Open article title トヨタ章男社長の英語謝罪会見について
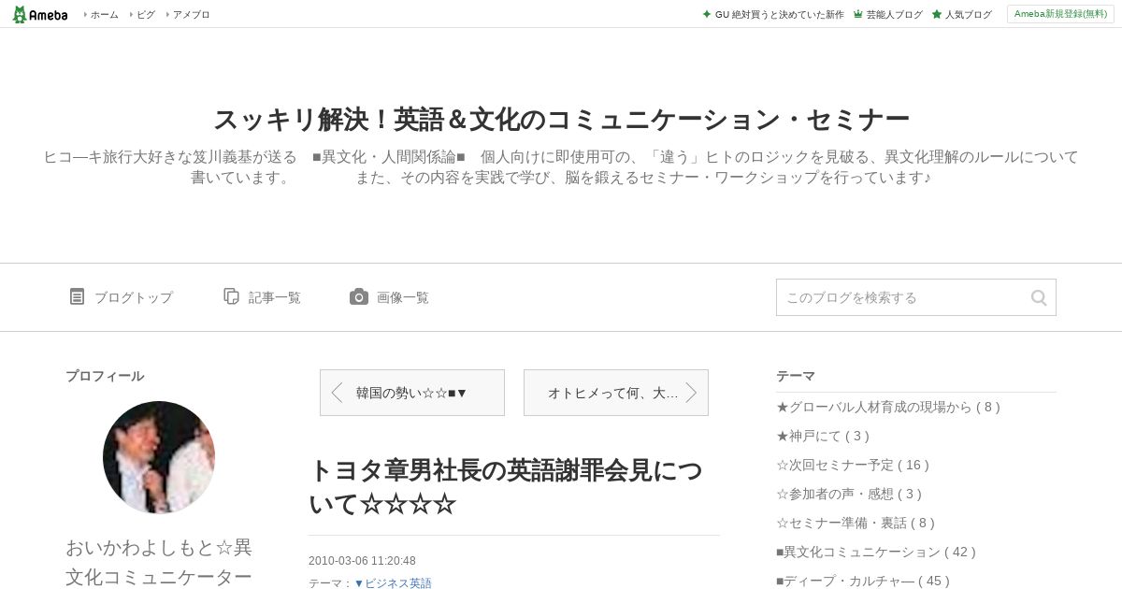Viewport: 1122px width, 589px height. 506,487
